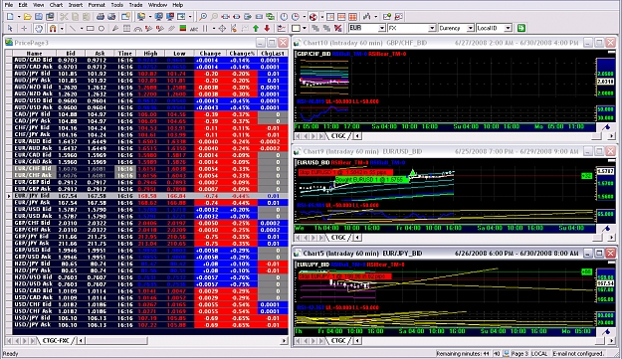Toggle the magnet snap tool
Viewport: 622px width, 359px height.
click(53, 28)
